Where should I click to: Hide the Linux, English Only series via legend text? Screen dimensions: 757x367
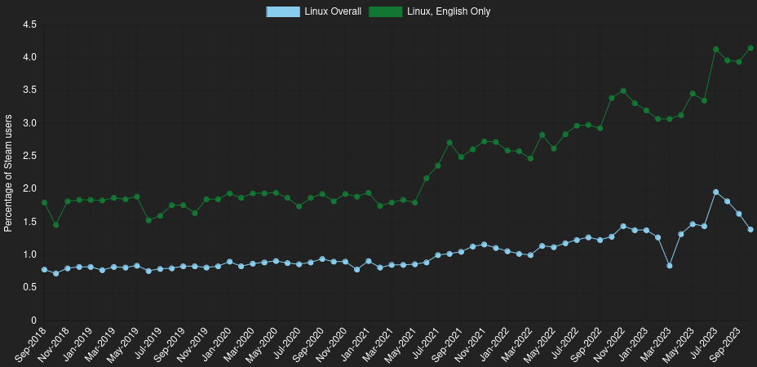coord(448,11)
